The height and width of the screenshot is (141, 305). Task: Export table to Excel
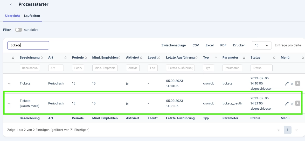click(x=210, y=45)
